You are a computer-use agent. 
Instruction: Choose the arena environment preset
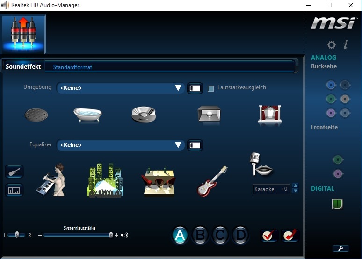tap(144, 114)
